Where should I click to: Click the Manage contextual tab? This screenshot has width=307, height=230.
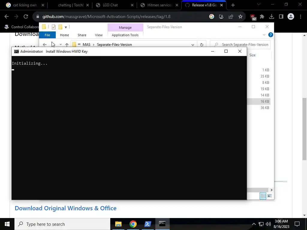[x=125, y=28]
